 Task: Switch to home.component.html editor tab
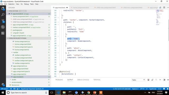pos(80,8)
